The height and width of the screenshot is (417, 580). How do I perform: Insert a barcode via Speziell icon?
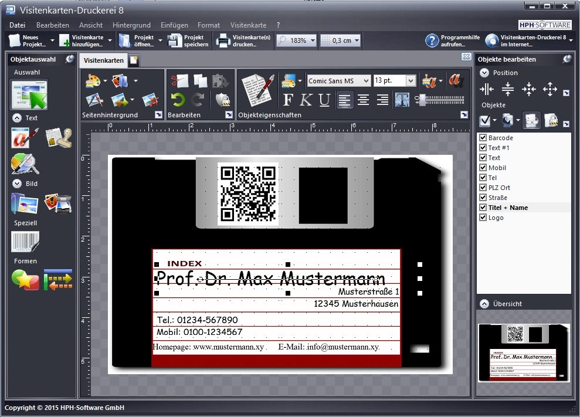tap(25, 242)
